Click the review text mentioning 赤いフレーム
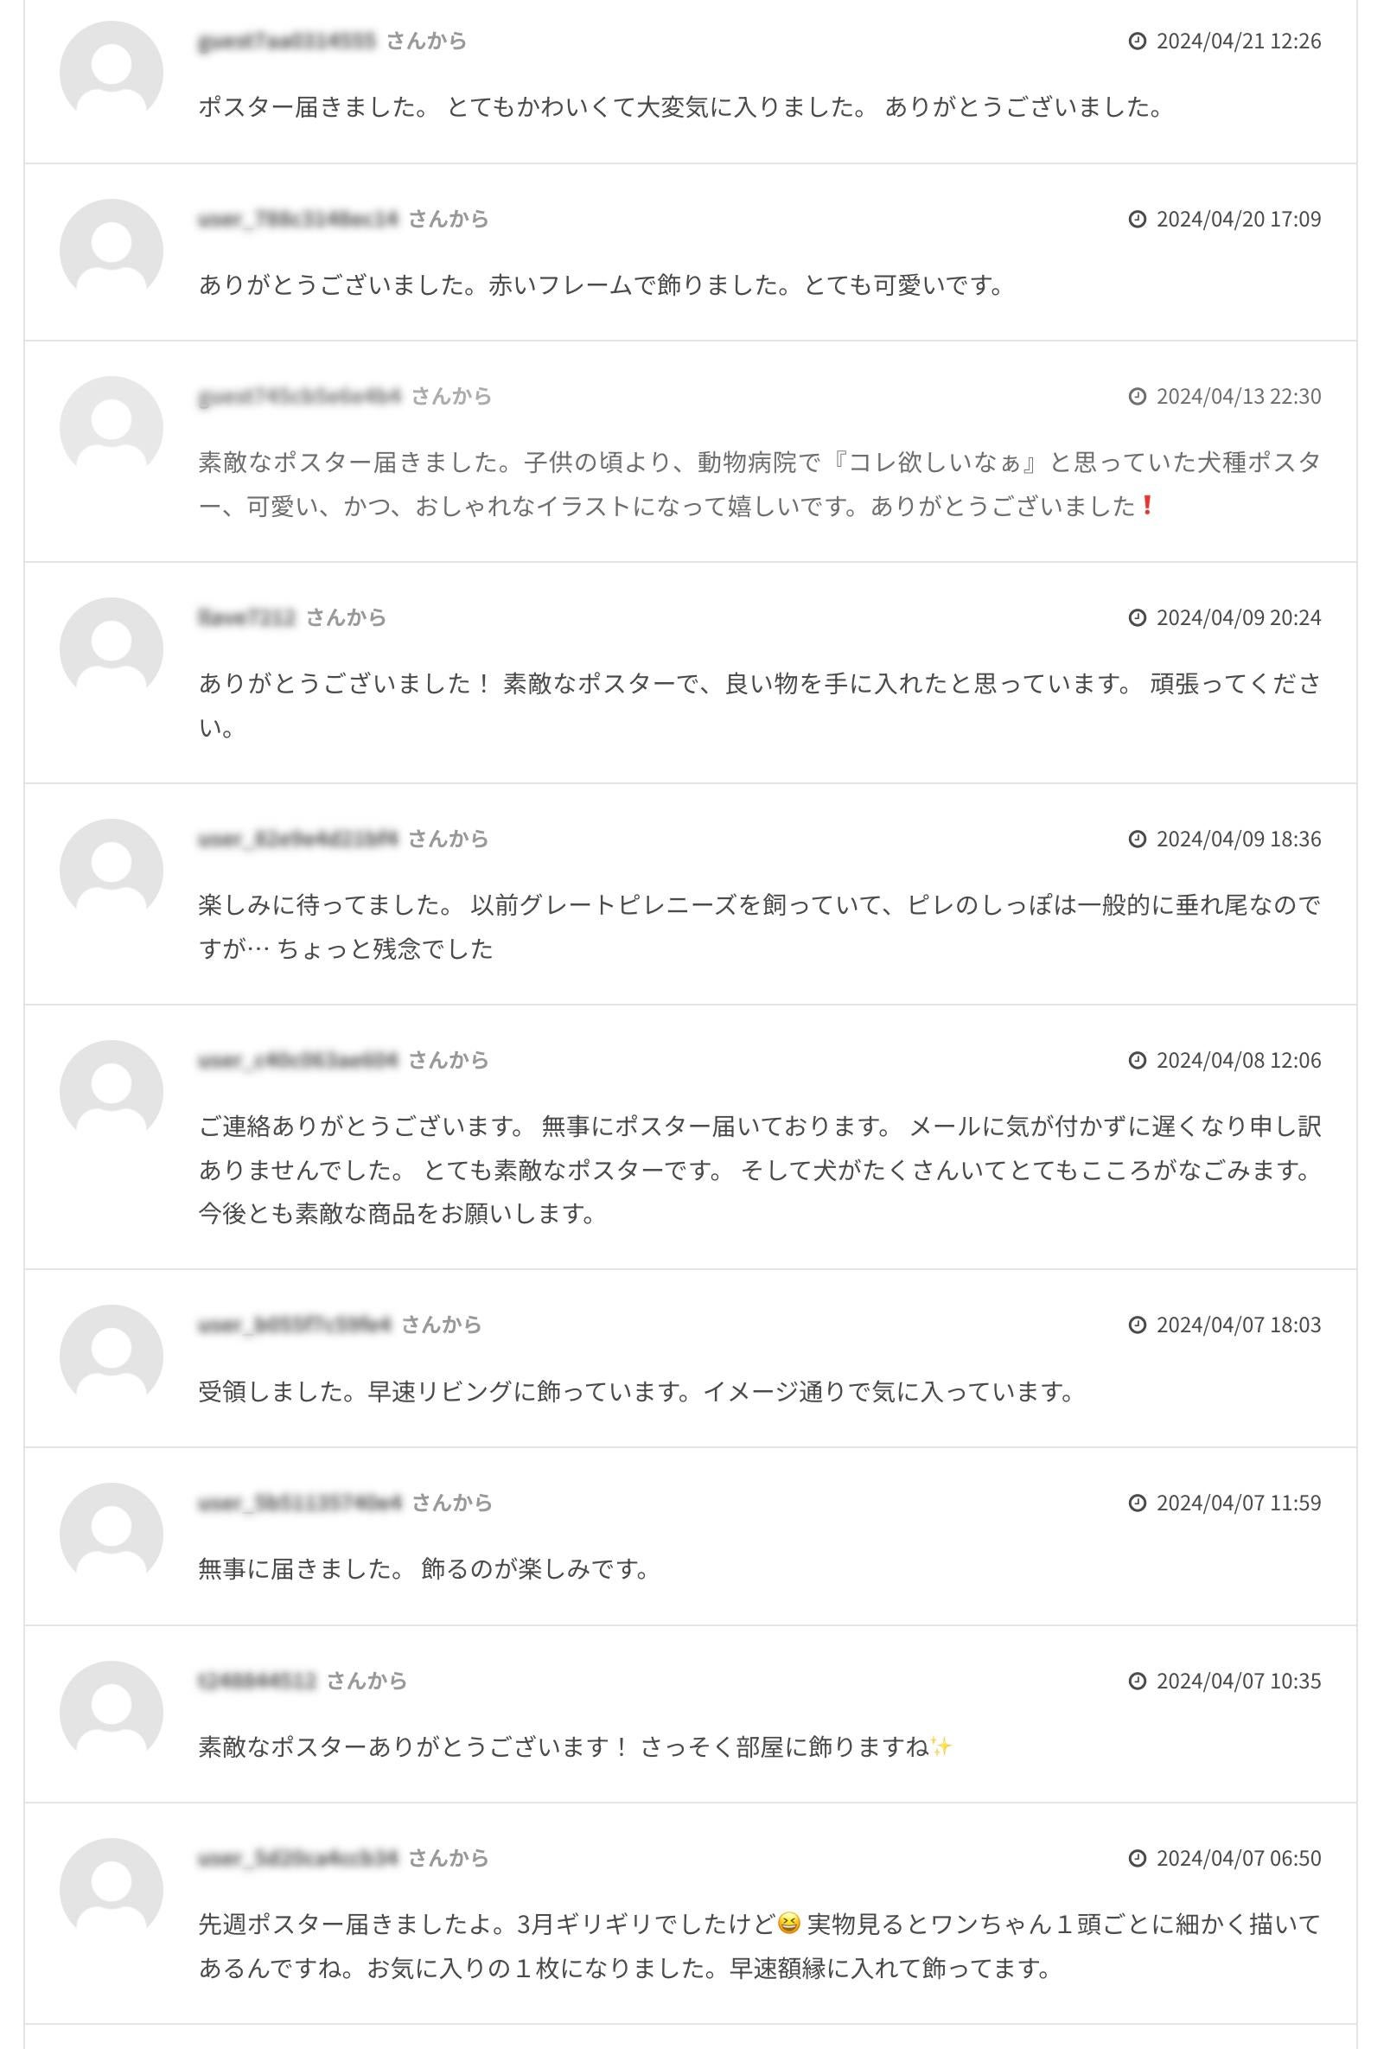 (601, 285)
